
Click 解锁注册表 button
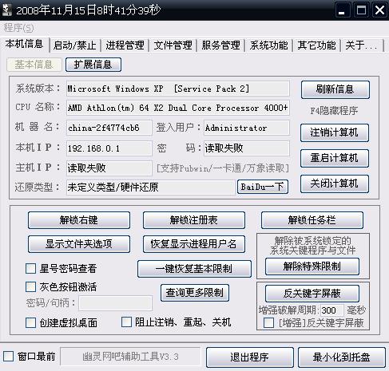194,220
